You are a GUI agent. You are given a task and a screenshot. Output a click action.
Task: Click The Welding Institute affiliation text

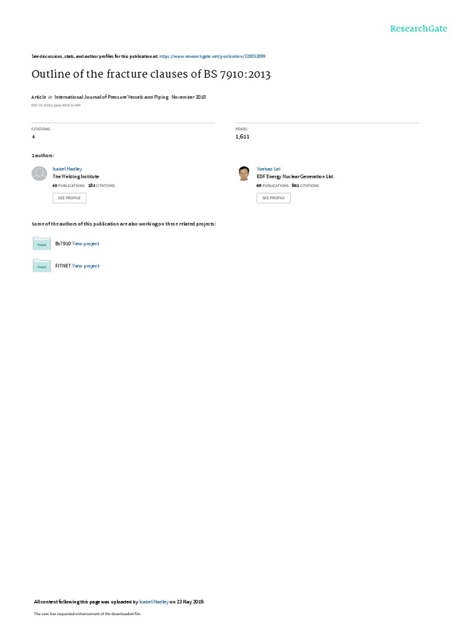pyautogui.click(x=75, y=177)
